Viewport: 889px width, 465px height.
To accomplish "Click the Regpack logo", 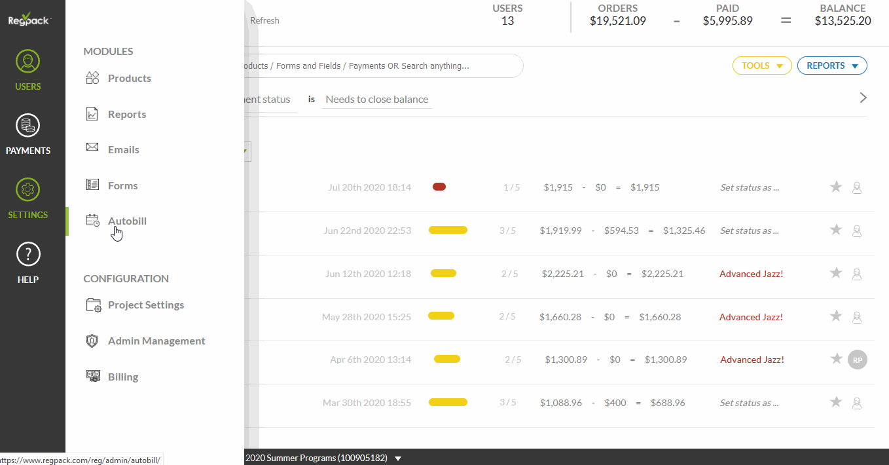I will click(x=28, y=20).
